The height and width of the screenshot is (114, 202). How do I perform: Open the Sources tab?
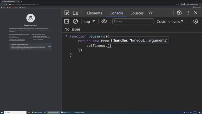point(137,13)
